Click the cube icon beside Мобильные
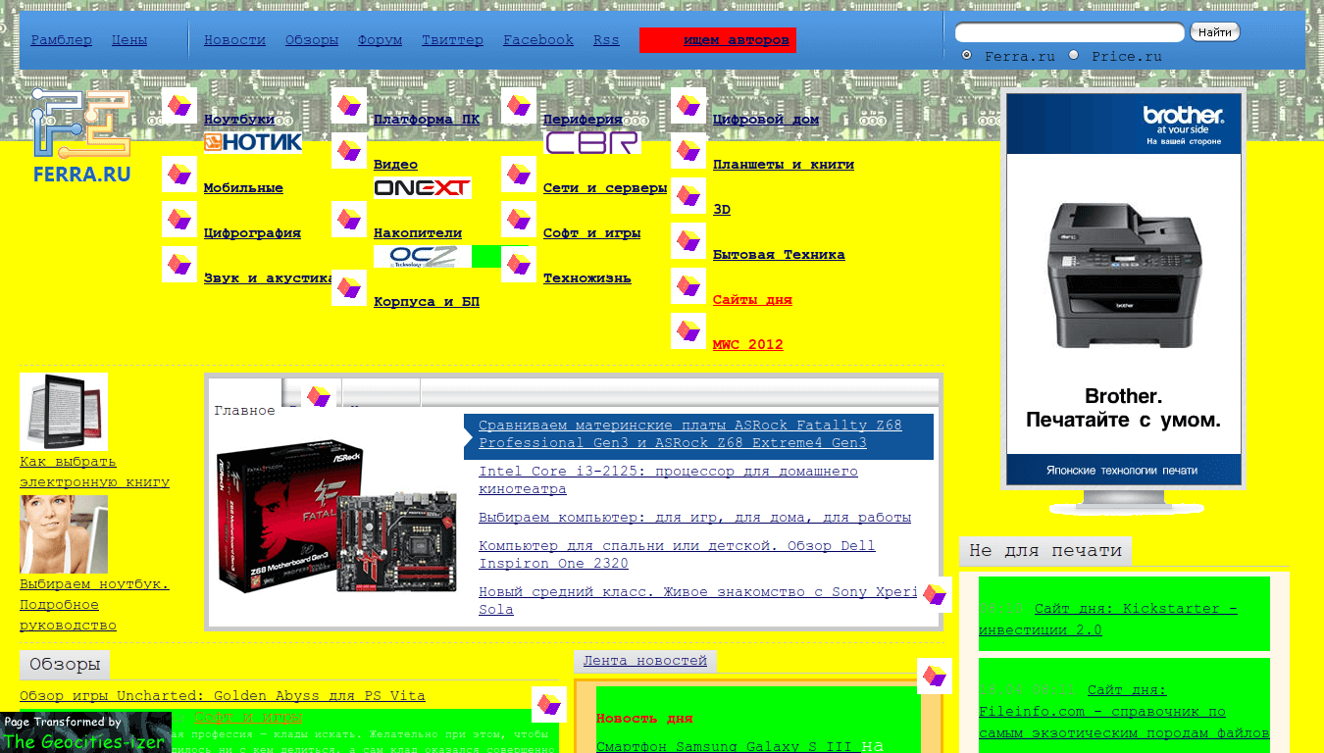 [179, 175]
